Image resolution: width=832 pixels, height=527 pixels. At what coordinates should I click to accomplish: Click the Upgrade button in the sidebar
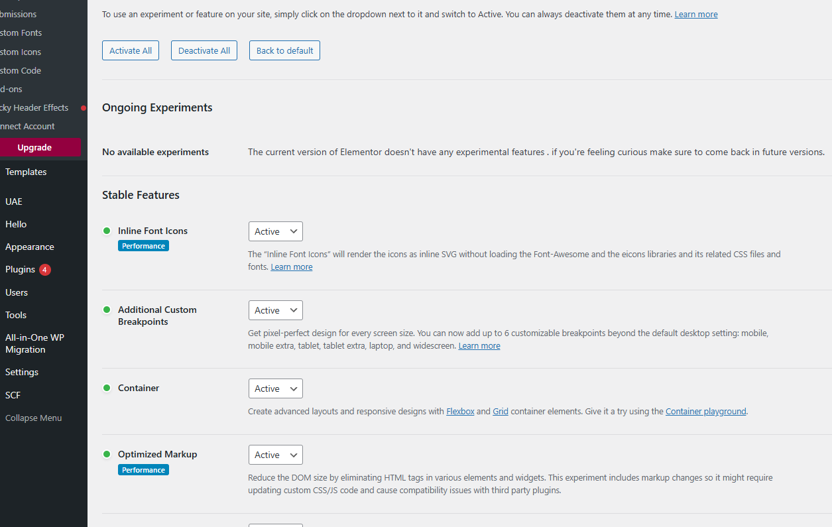pyautogui.click(x=35, y=147)
